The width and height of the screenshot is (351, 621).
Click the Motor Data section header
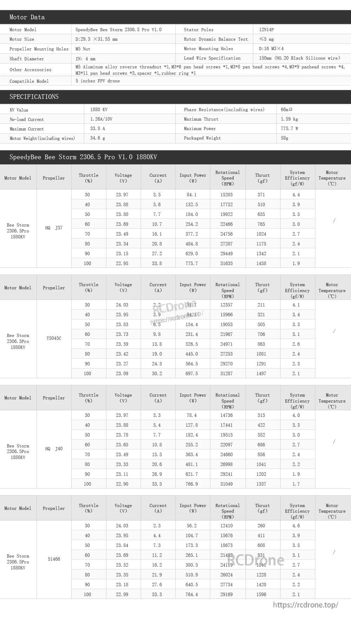(x=175, y=17)
